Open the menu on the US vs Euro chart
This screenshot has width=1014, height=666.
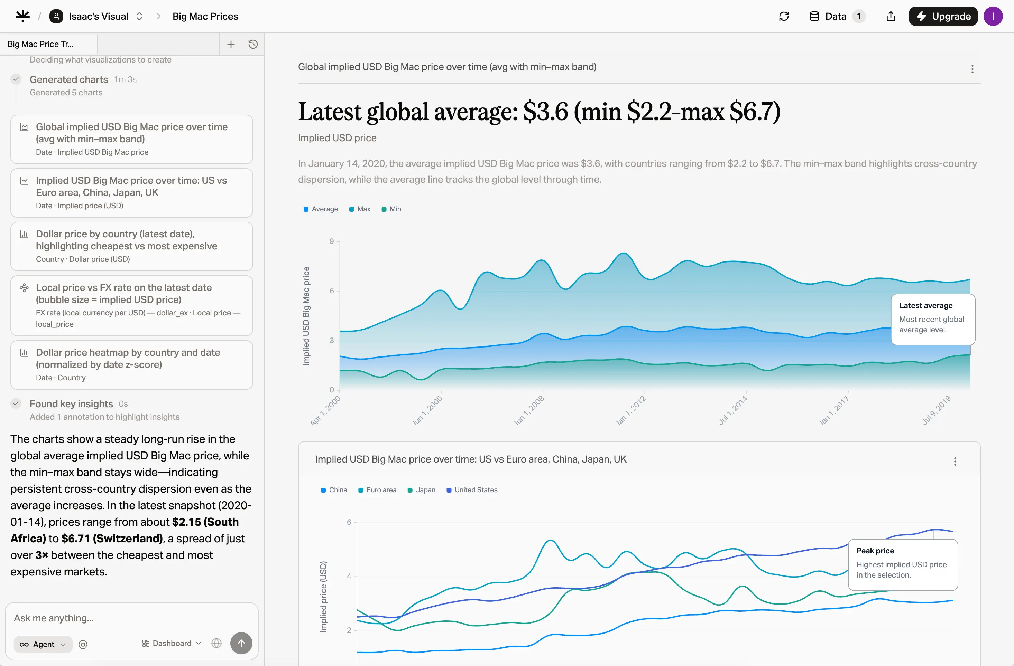[x=956, y=461]
